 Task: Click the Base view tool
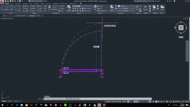pyautogui.click(x=162, y=8)
